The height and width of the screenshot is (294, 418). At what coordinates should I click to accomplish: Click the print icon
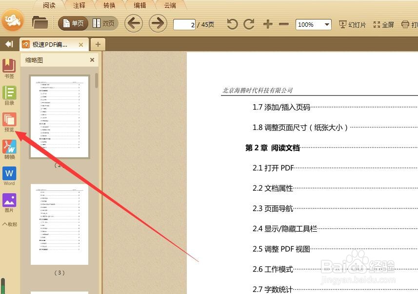click(405, 24)
